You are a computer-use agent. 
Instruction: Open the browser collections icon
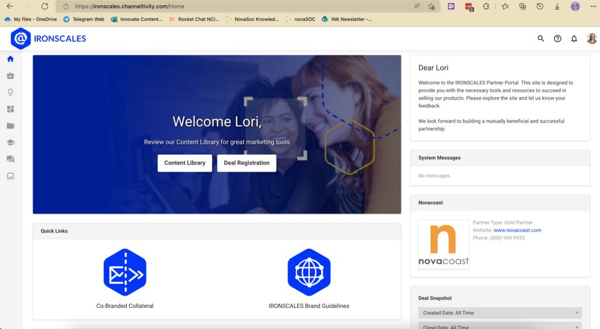(522, 6)
